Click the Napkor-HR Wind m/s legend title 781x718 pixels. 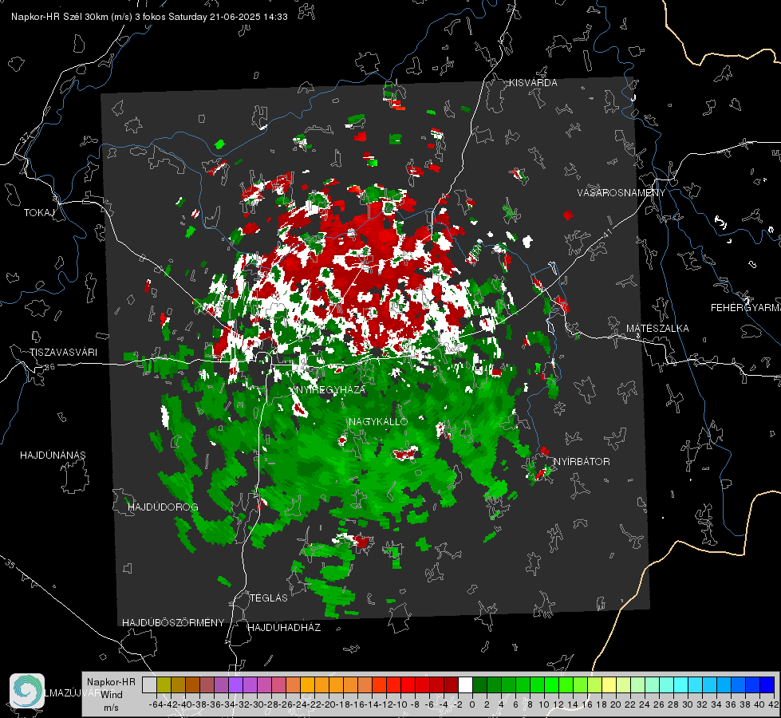point(111,695)
